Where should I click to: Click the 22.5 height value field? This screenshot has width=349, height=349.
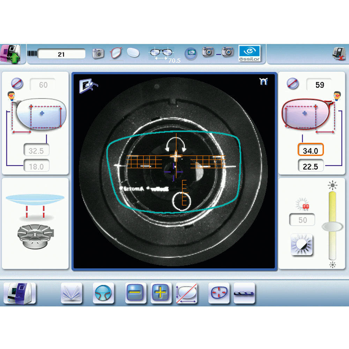coord(310,166)
